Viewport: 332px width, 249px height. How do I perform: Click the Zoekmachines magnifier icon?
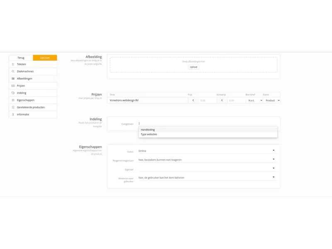13,71
